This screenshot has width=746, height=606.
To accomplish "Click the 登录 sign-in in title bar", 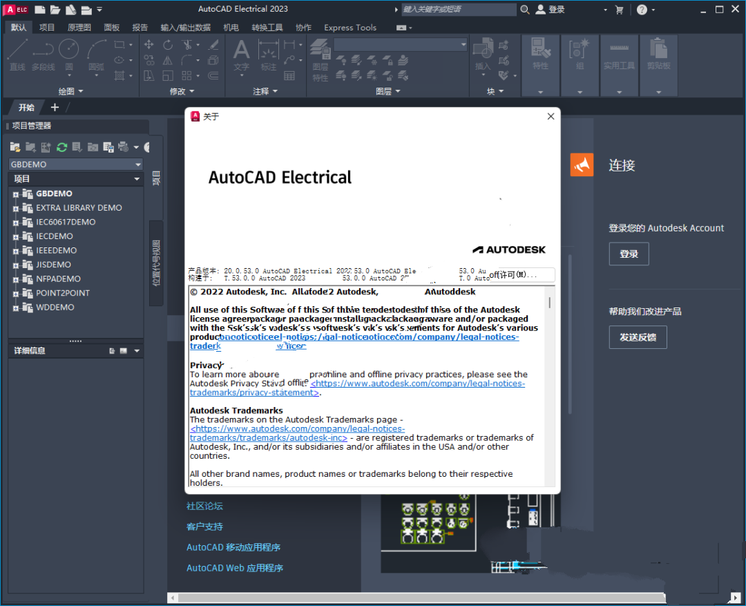I will (x=551, y=10).
